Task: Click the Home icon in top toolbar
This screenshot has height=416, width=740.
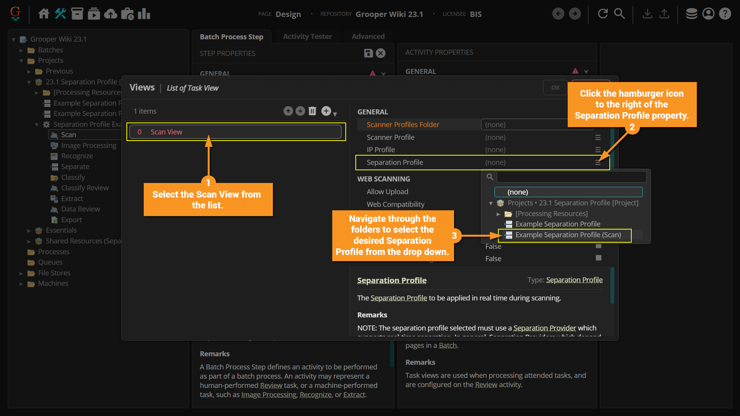Action: click(x=44, y=14)
